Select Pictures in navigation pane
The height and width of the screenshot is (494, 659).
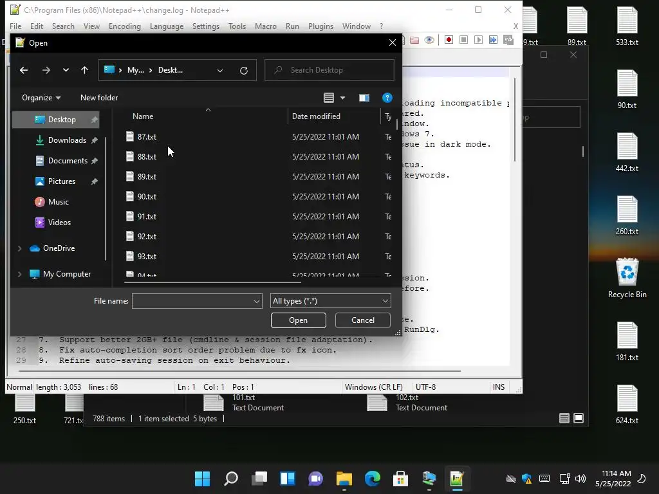click(61, 181)
